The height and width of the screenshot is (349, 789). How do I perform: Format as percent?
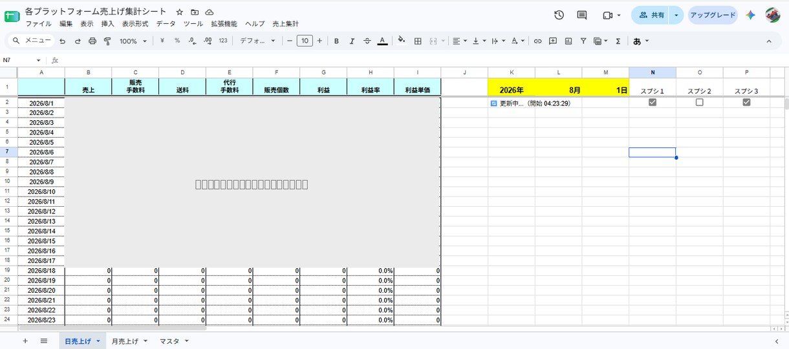177,41
